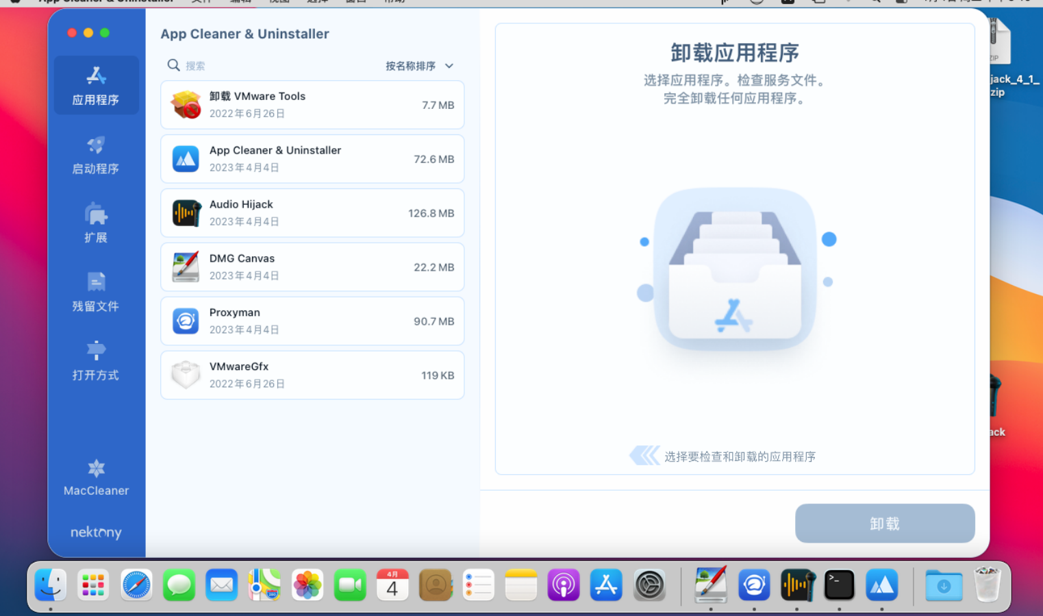Open Launchpad from the Dock
This screenshot has height=616, width=1043.
click(93, 585)
